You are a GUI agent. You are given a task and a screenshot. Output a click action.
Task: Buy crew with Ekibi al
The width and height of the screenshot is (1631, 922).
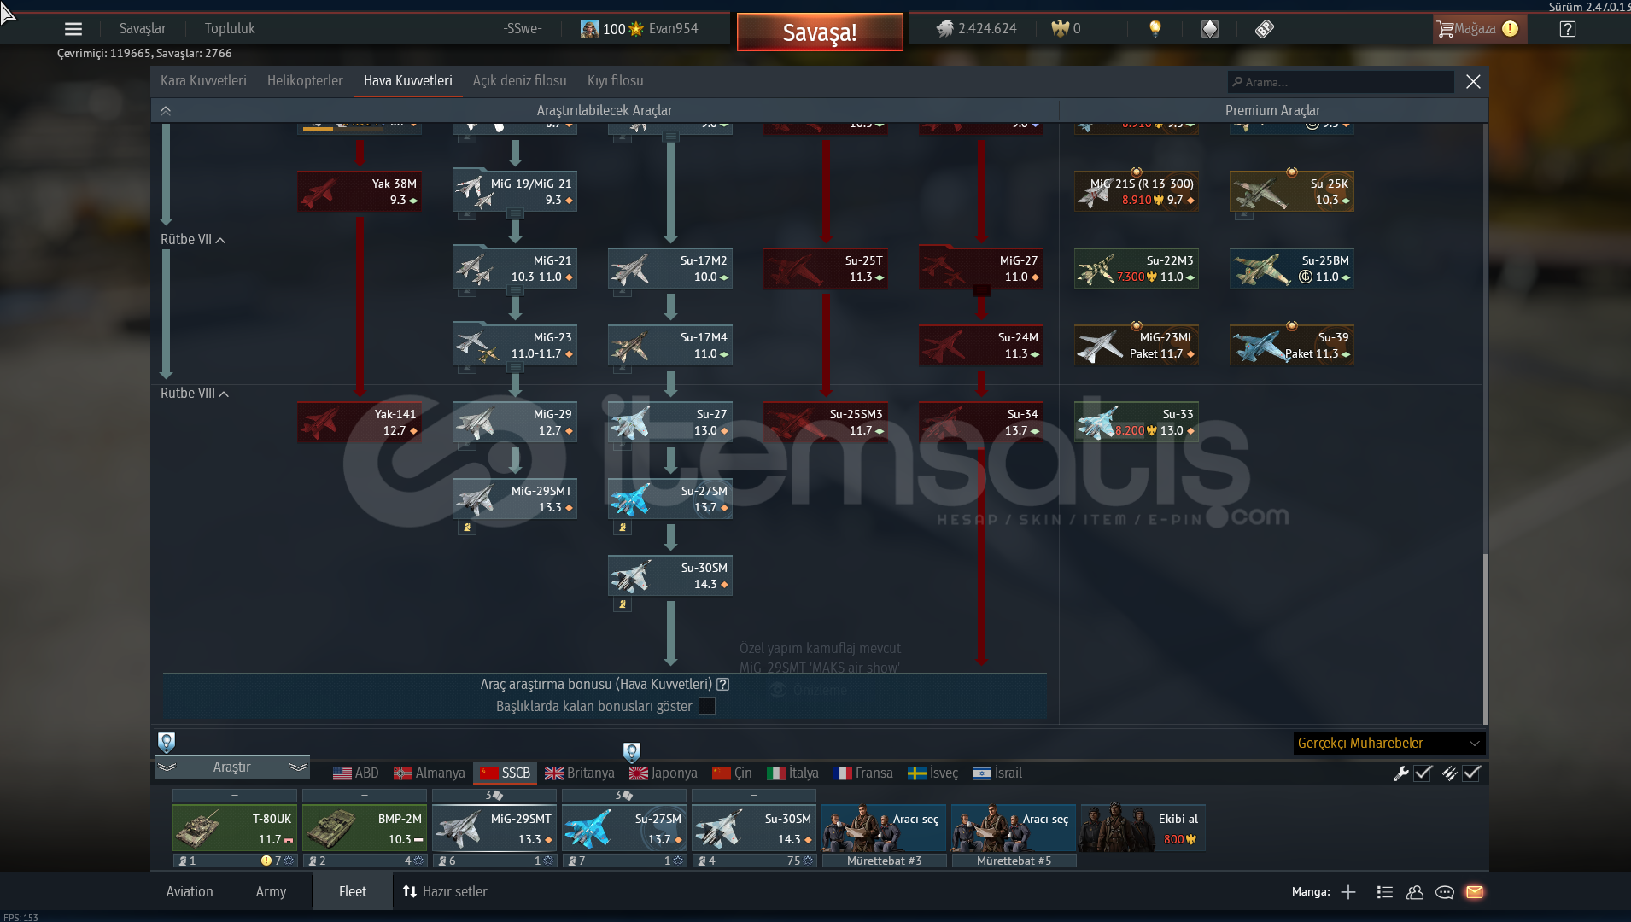point(1142,828)
